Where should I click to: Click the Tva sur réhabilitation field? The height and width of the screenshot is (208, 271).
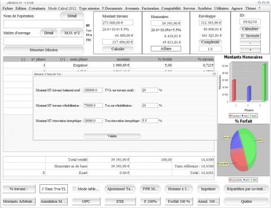[150, 106]
